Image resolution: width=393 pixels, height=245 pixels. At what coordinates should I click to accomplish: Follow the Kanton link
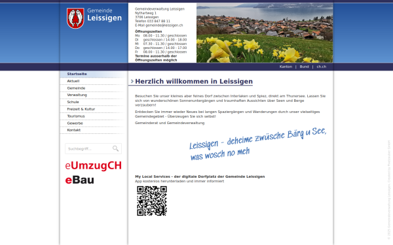(286, 67)
